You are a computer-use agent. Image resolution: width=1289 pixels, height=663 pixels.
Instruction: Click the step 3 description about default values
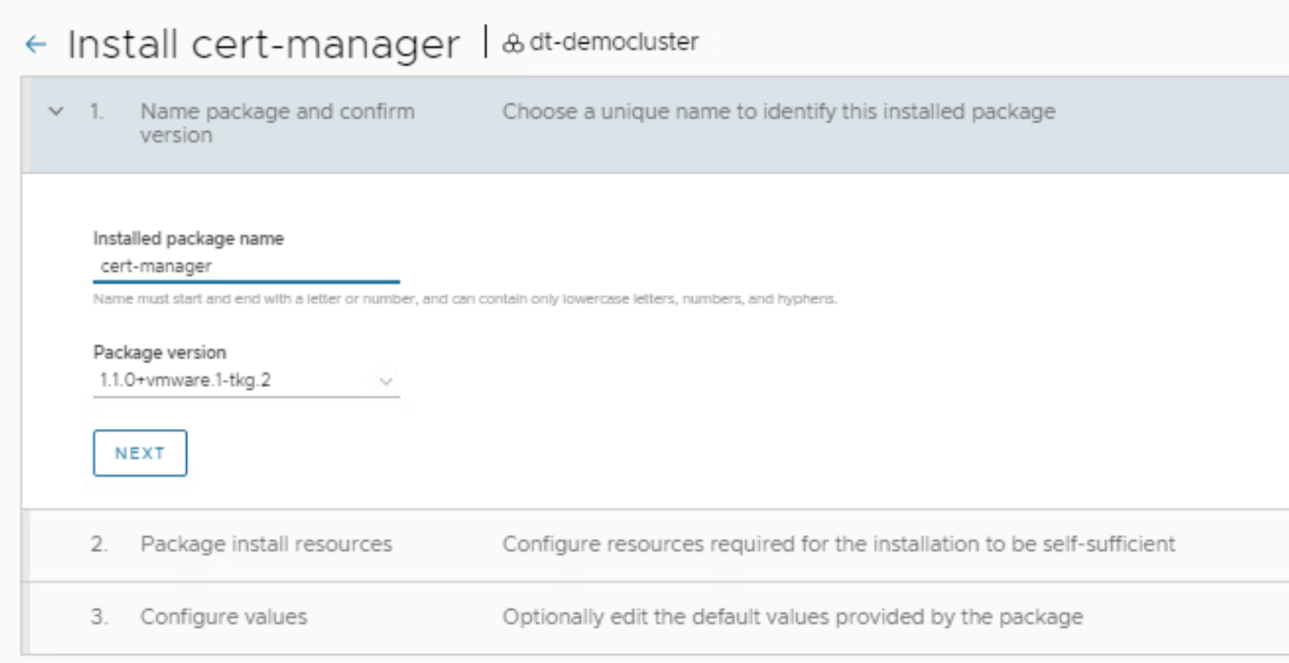click(792, 617)
